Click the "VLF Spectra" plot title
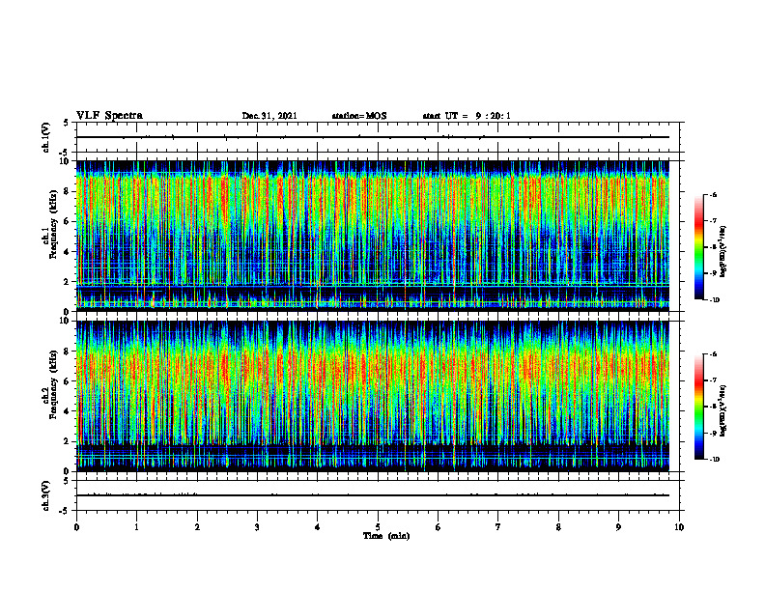 coord(109,116)
